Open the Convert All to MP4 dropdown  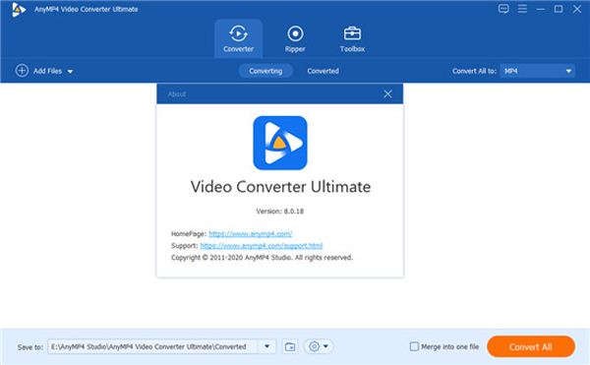coord(537,71)
